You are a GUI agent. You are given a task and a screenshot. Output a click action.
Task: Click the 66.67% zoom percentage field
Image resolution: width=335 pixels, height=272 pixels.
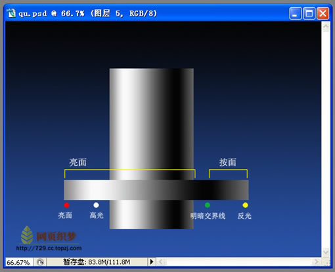pyautogui.click(x=19, y=262)
